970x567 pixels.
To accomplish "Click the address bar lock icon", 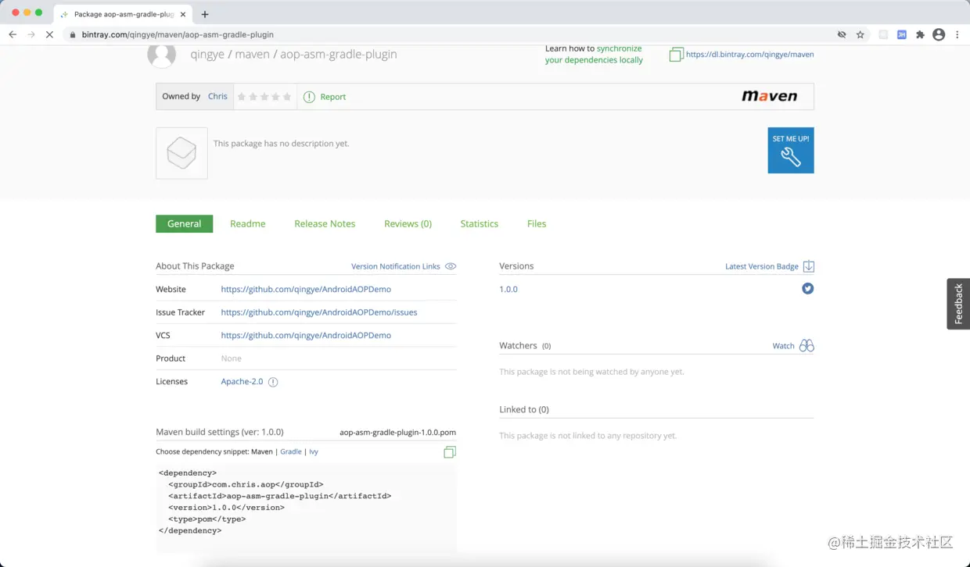I will coord(73,34).
